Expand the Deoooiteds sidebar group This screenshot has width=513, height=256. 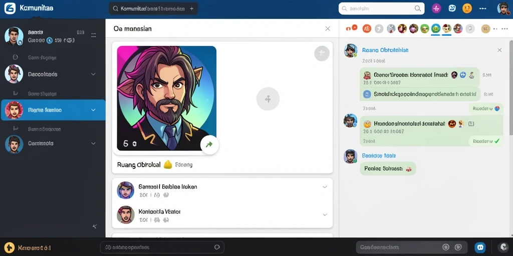pyautogui.click(x=93, y=74)
